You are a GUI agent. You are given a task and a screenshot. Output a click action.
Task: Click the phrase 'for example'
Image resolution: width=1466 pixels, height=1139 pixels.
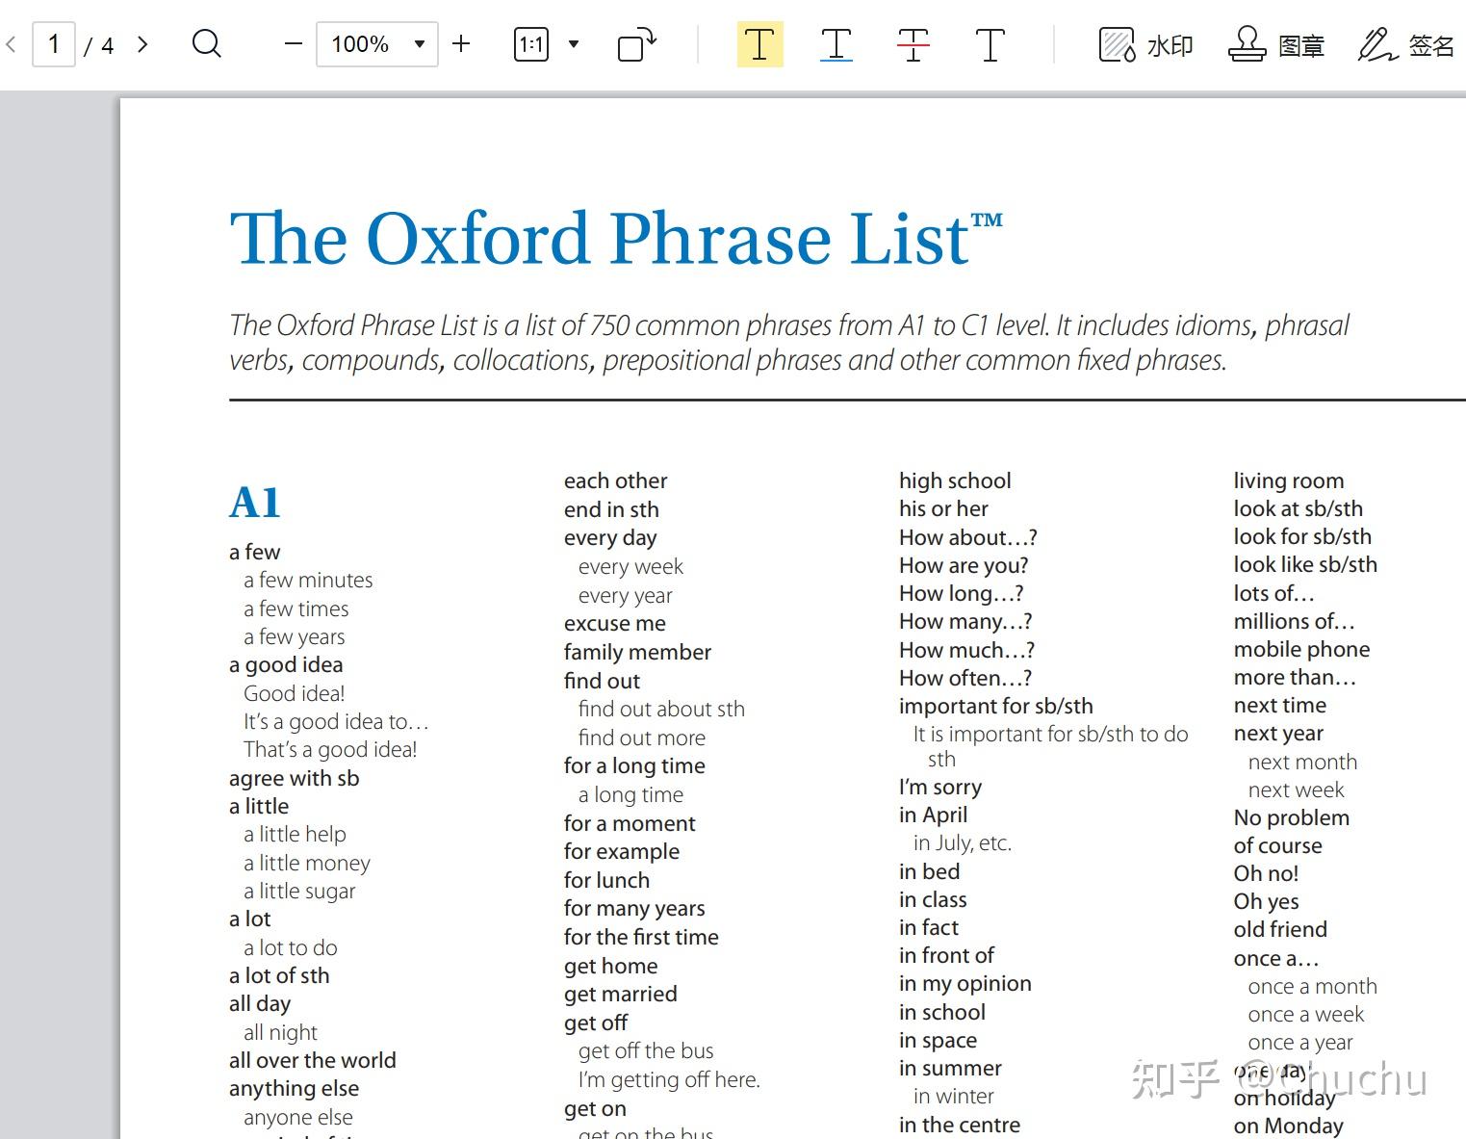tap(622, 852)
